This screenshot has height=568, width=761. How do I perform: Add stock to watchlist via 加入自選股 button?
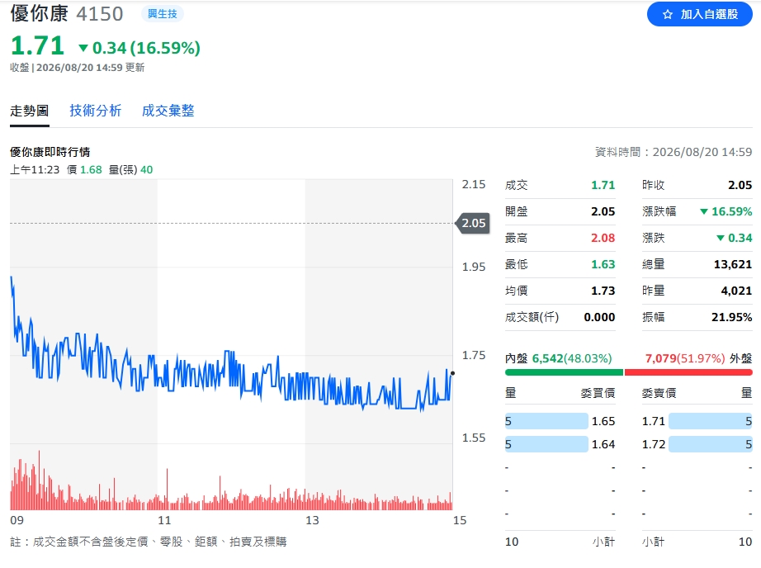coord(699,14)
